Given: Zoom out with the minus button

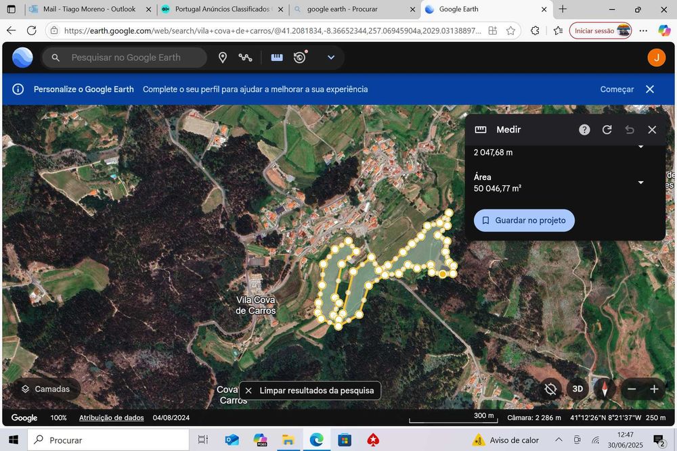Looking at the screenshot, I should [x=632, y=389].
